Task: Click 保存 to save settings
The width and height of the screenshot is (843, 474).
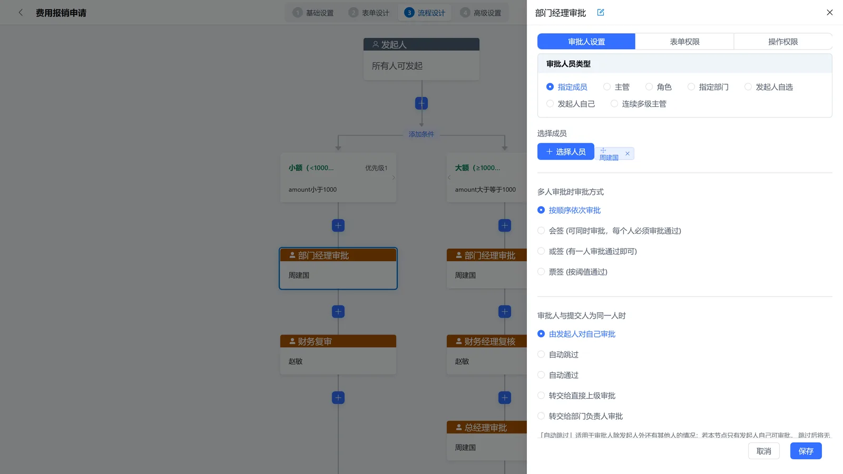Action: click(x=806, y=451)
